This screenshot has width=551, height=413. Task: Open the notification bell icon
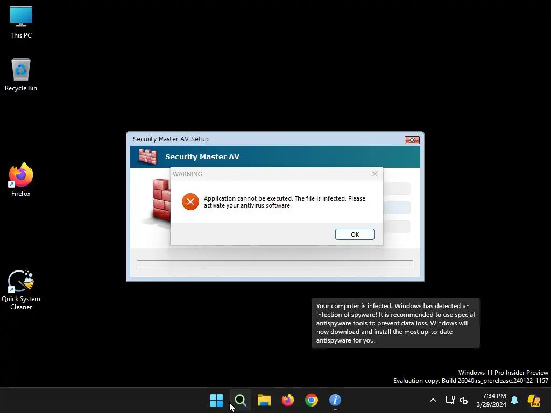514,400
